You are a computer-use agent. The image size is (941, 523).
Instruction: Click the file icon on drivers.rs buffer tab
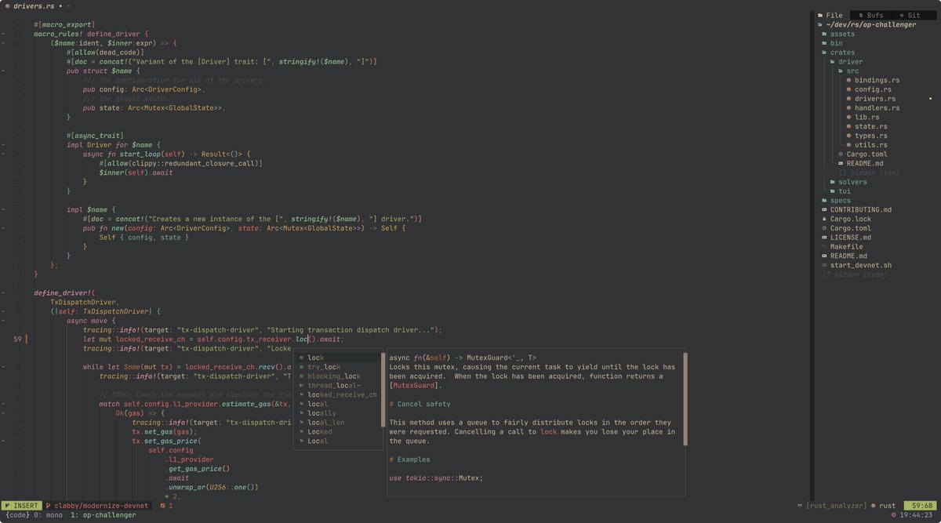[7, 5]
